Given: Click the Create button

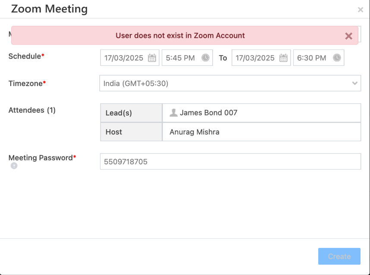Looking at the screenshot, I should (x=339, y=256).
